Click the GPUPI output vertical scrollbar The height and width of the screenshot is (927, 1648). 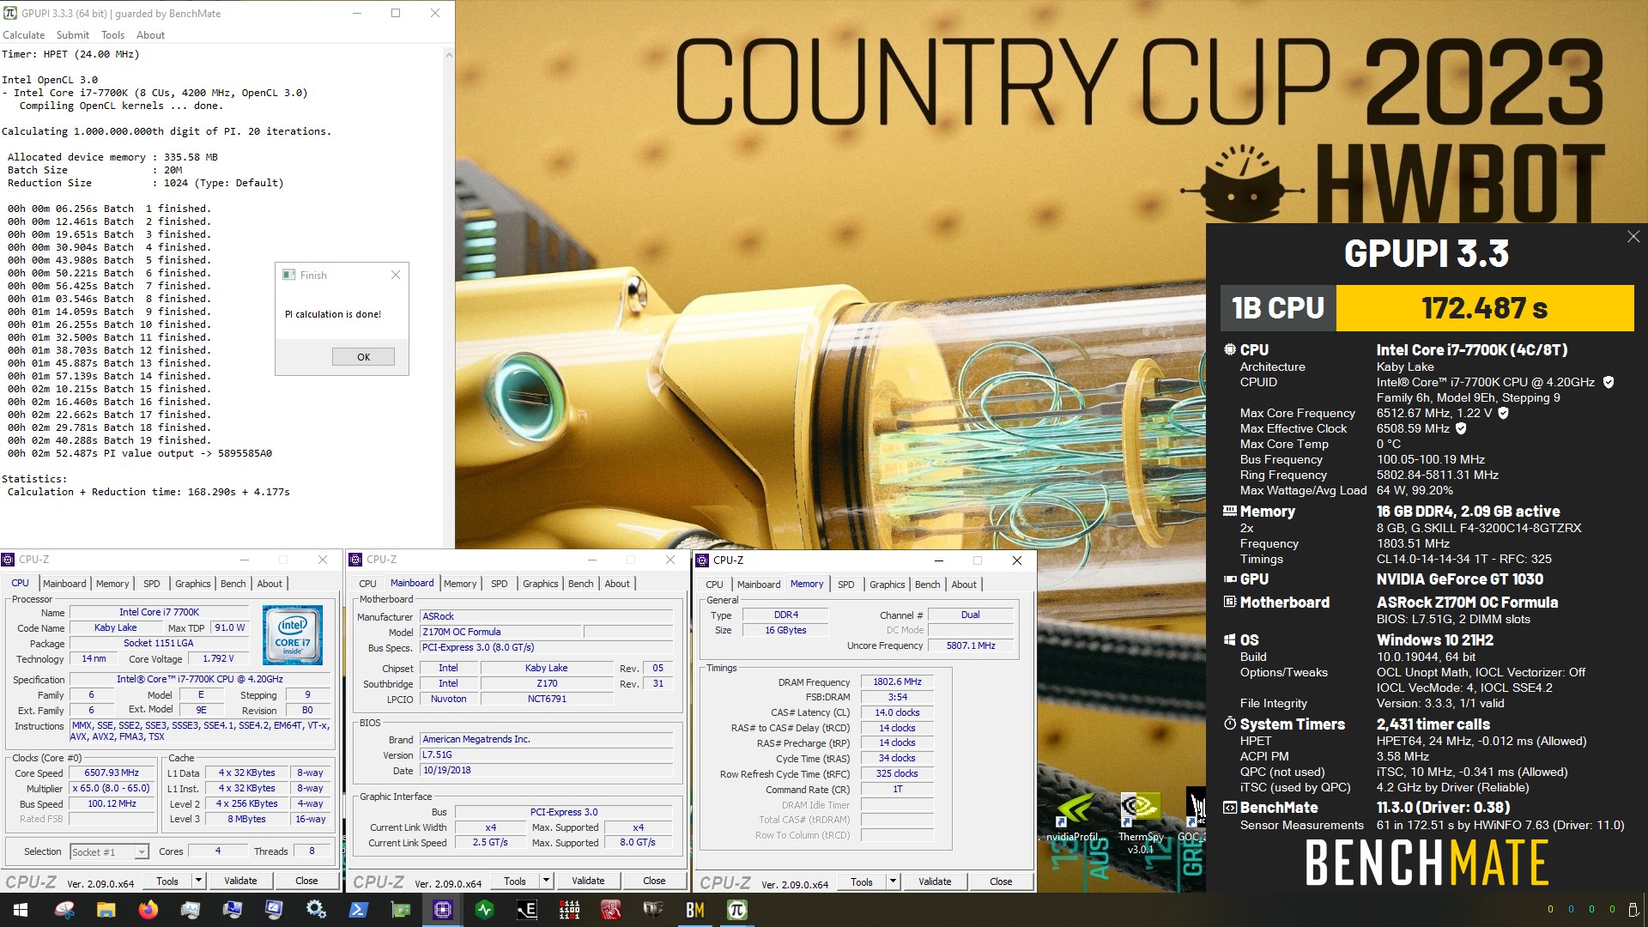tap(448, 298)
